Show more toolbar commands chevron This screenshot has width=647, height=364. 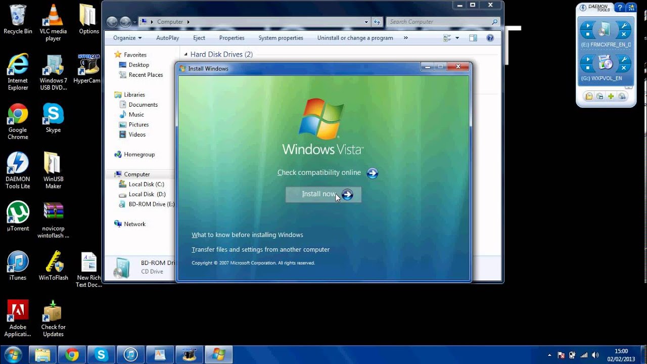tap(405, 38)
